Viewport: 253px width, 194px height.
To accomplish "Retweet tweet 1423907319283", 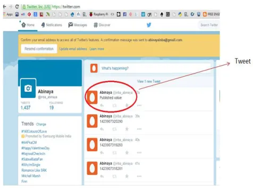I will [x=114, y=152].
